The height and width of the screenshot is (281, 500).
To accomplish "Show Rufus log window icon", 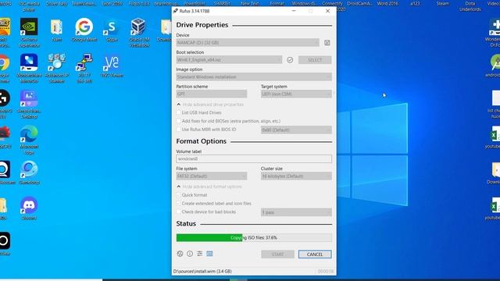I will pos(209,254).
